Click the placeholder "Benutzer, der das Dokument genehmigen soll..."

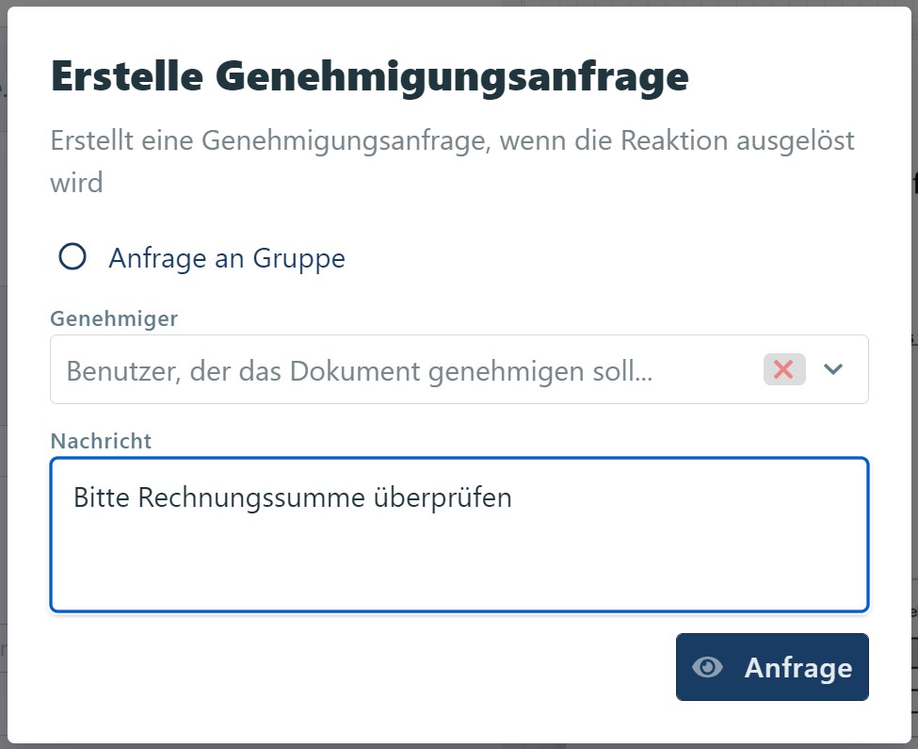pos(359,371)
